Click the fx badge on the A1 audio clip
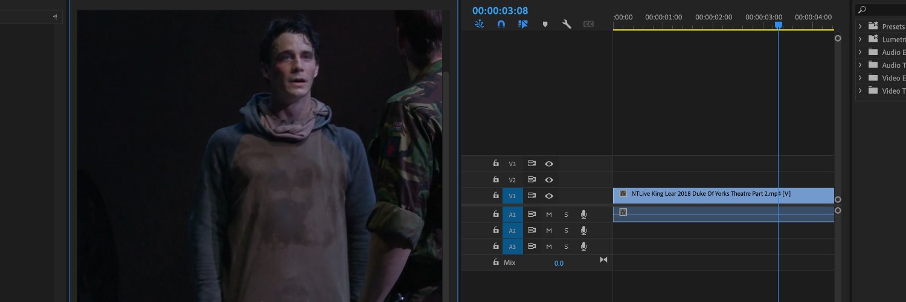 click(623, 212)
